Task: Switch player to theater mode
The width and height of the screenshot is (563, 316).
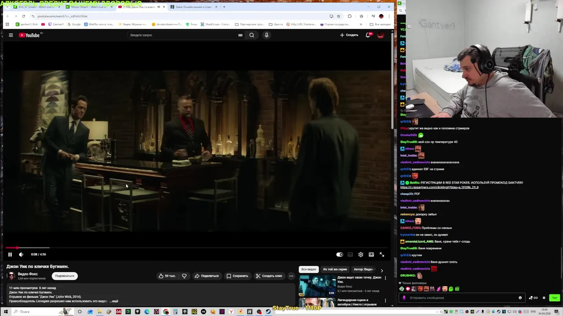Action: pos(371,255)
